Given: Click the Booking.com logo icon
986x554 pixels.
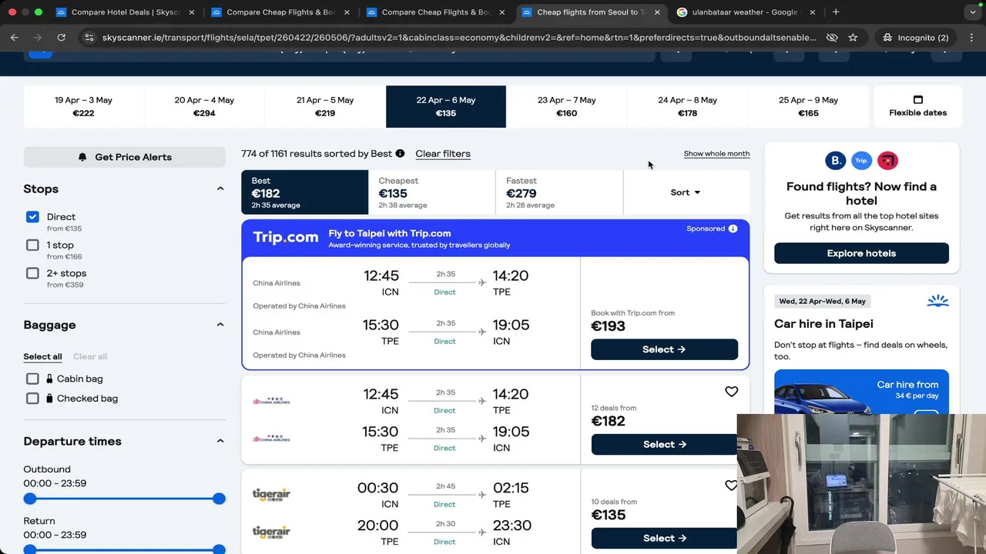Looking at the screenshot, I should click(836, 161).
